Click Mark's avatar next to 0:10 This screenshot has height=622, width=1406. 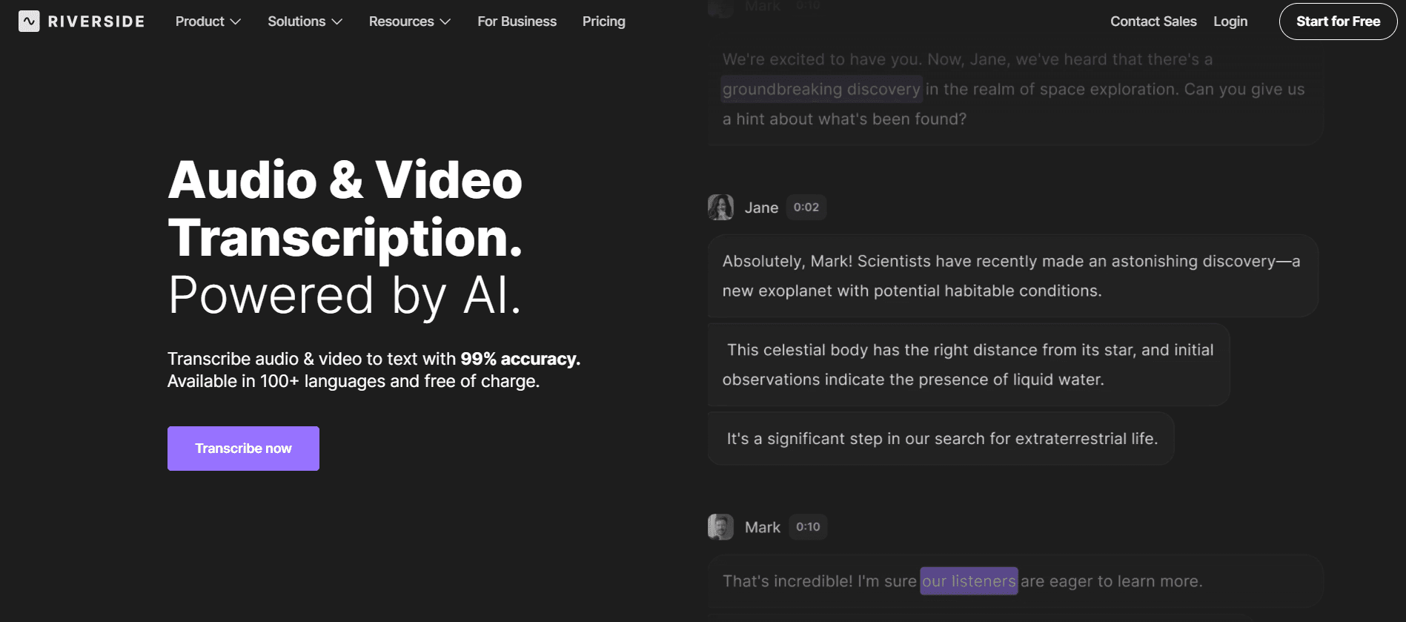(720, 527)
